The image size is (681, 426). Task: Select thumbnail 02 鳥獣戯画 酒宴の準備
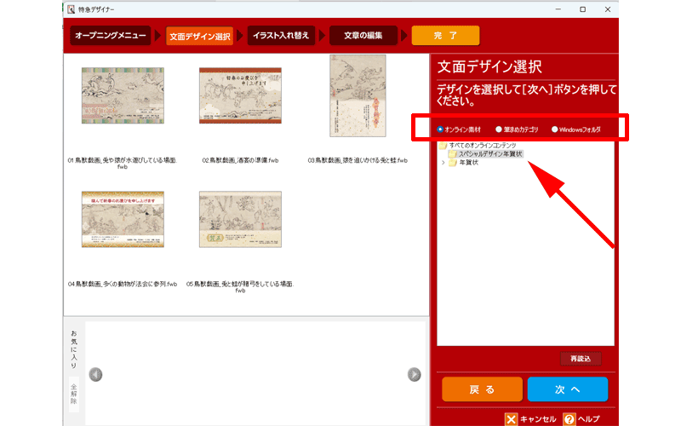click(x=240, y=95)
